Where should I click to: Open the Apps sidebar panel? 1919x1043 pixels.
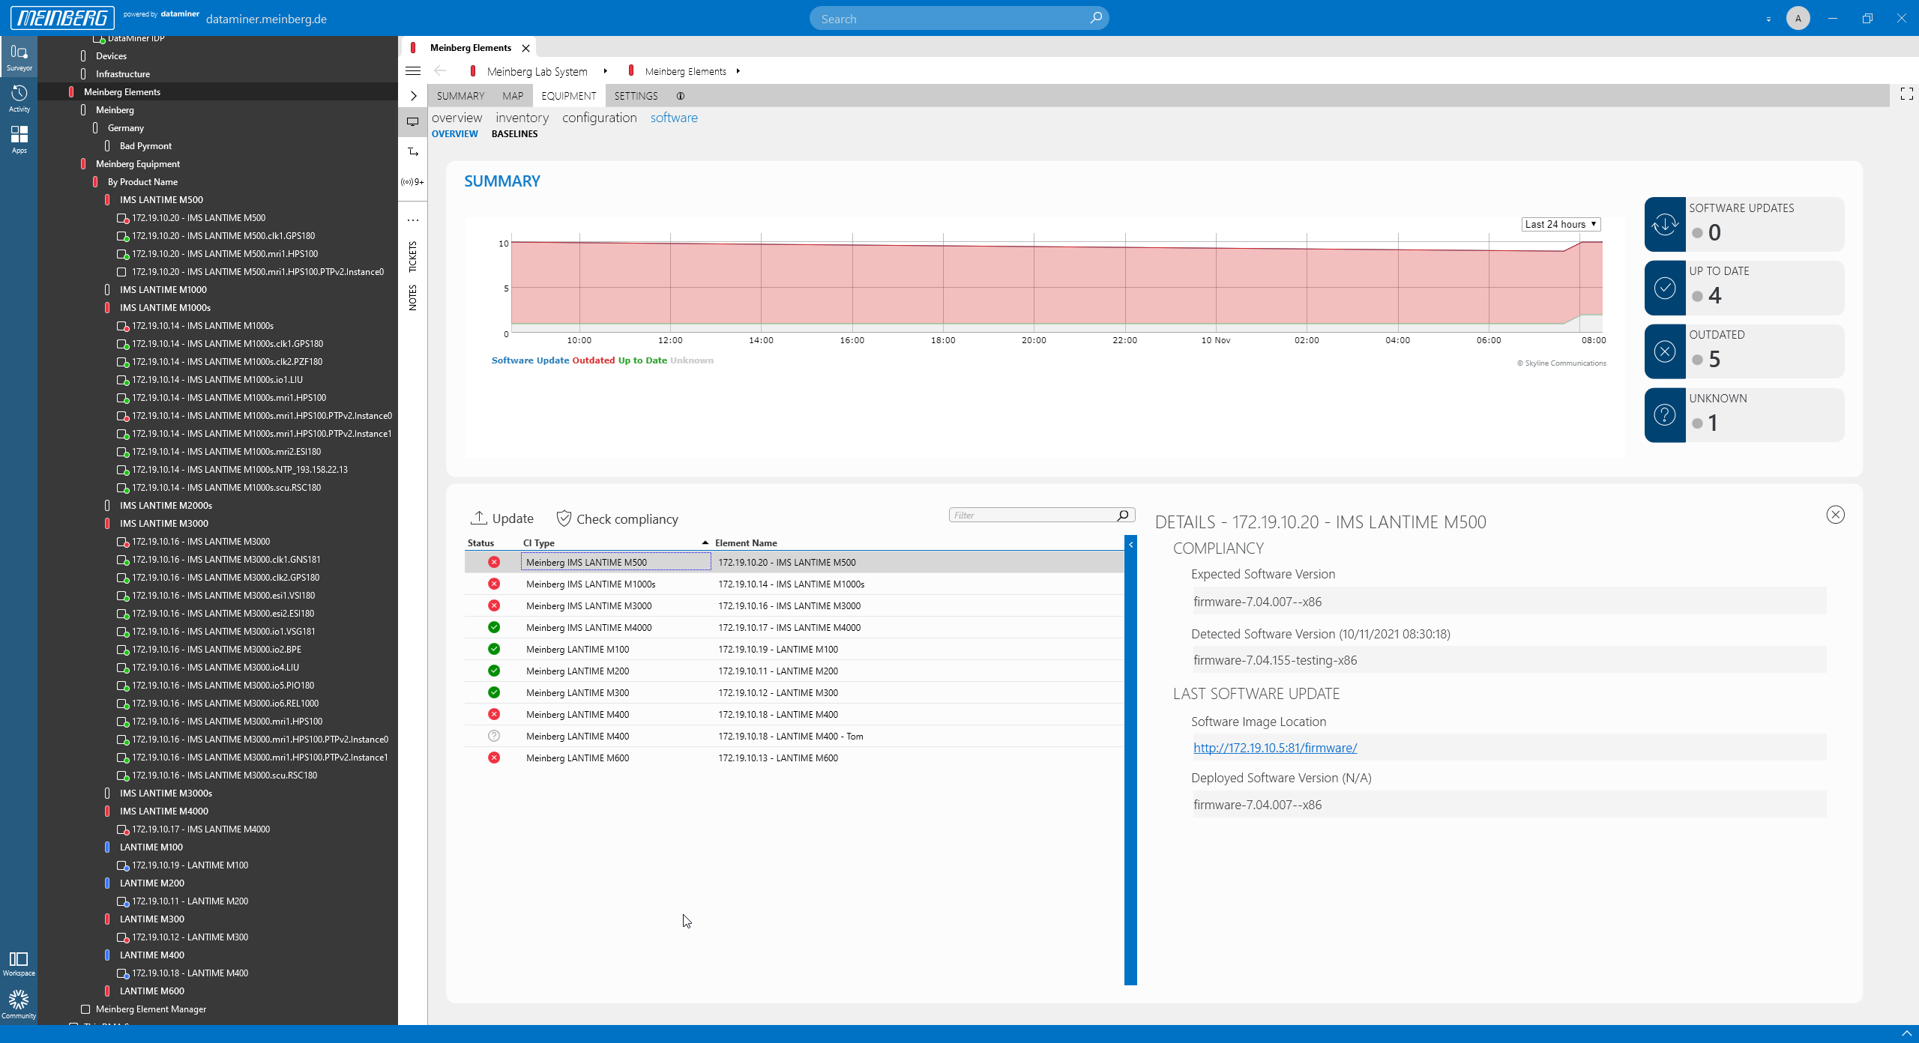[x=19, y=139]
